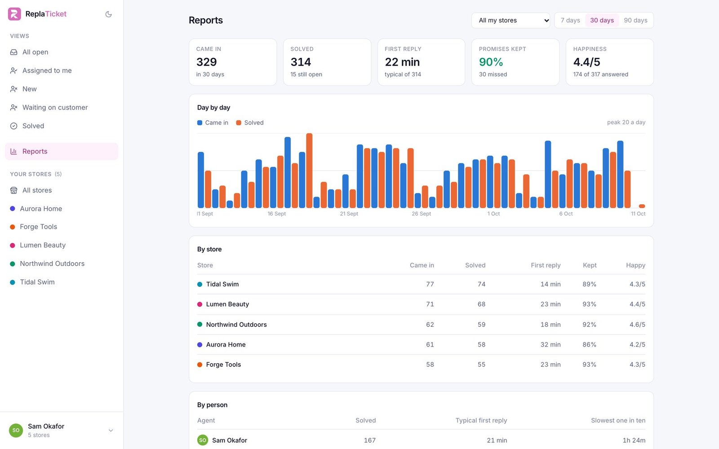Select All stores in sidebar

coord(62,190)
